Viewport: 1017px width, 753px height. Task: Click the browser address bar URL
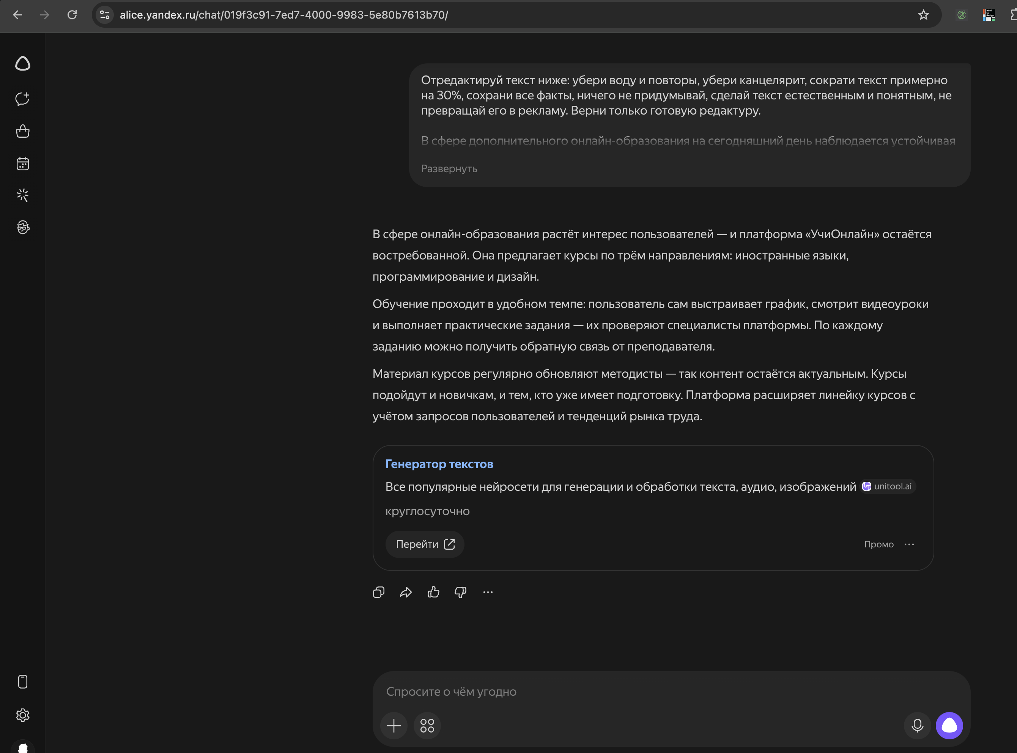click(283, 14)
